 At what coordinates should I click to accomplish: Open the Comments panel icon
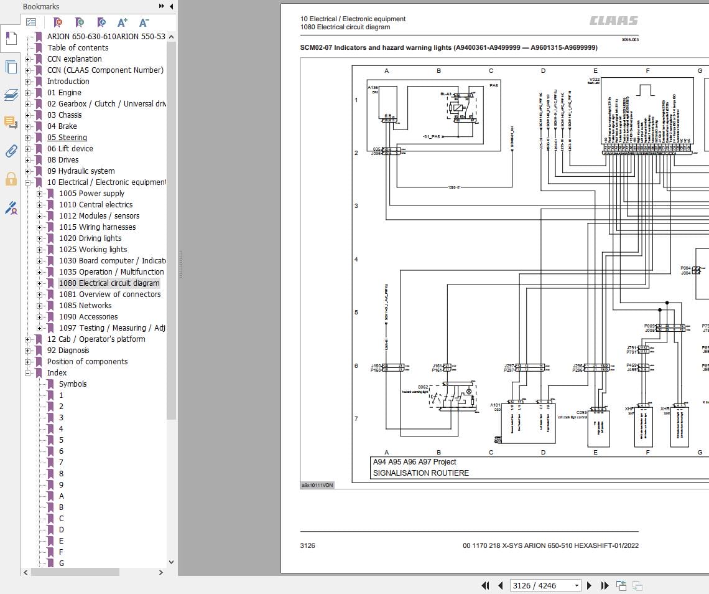[x=11, y=122]
